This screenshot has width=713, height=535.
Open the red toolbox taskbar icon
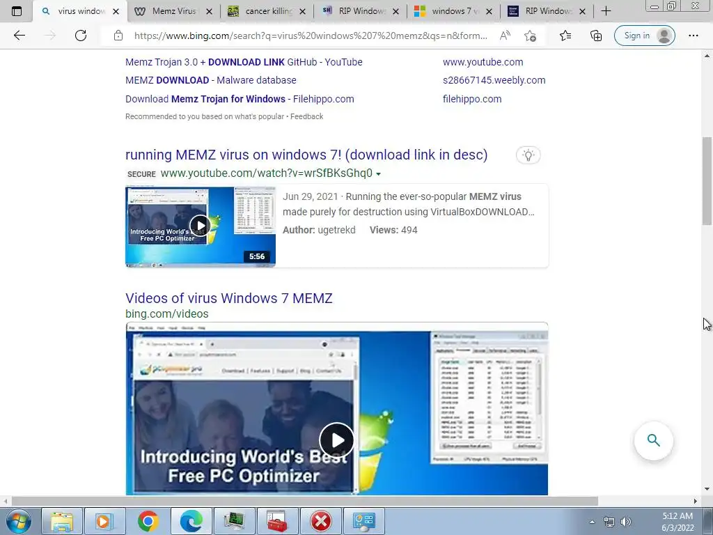tap(277, 521)
